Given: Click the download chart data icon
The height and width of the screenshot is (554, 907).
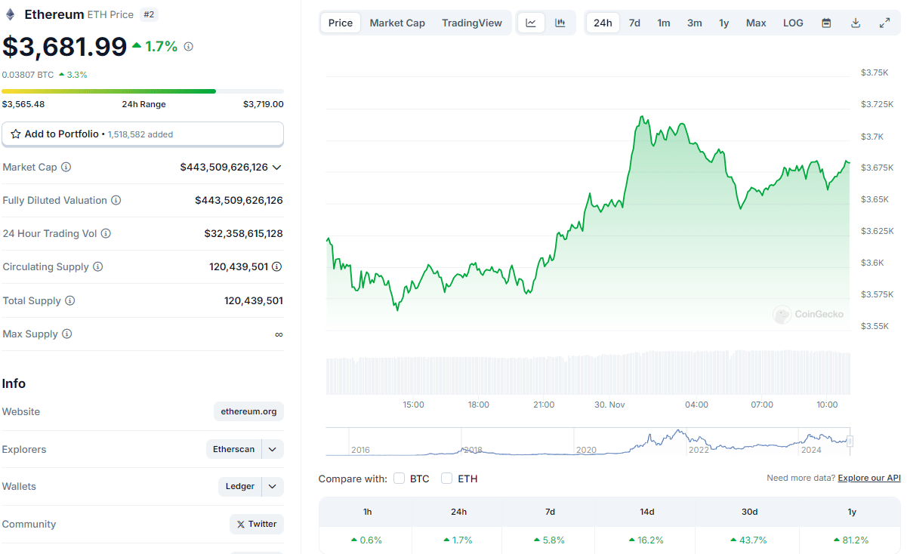Looking at the screenshot, I should tap(856, 23).
